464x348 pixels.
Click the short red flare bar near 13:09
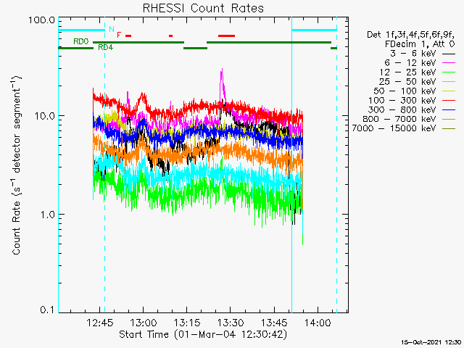171,36
